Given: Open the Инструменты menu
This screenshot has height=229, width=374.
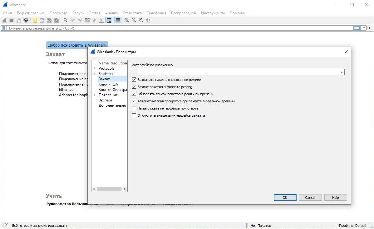Looking at the screenshot, I should click(x=213, y=13).
